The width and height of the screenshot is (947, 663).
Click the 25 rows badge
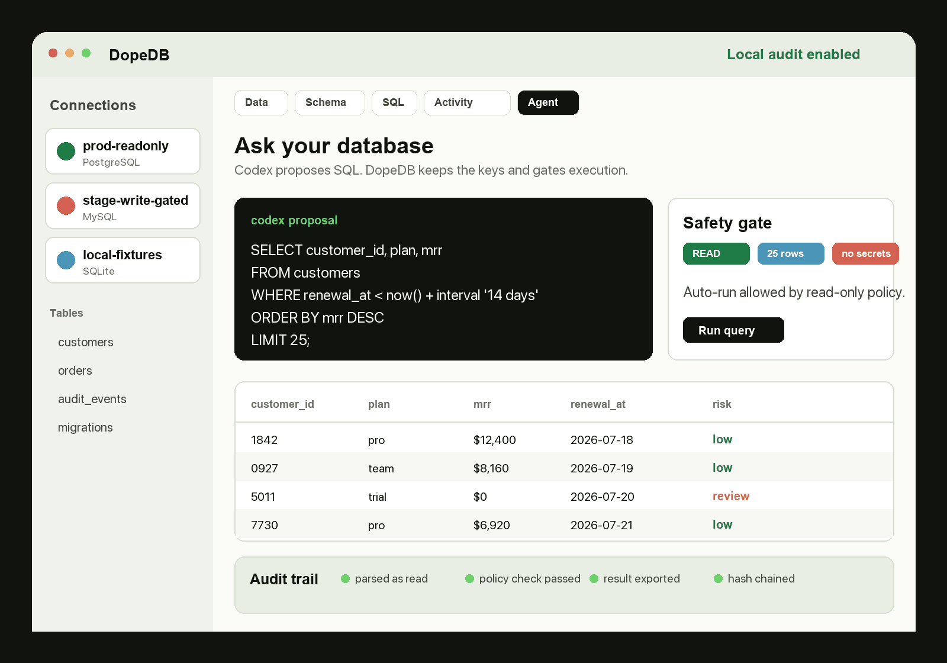coord(791,253)
